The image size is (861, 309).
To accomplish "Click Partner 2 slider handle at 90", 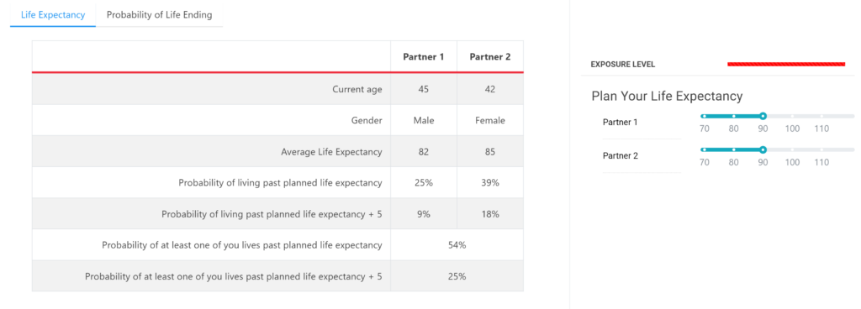I will 763,149.
